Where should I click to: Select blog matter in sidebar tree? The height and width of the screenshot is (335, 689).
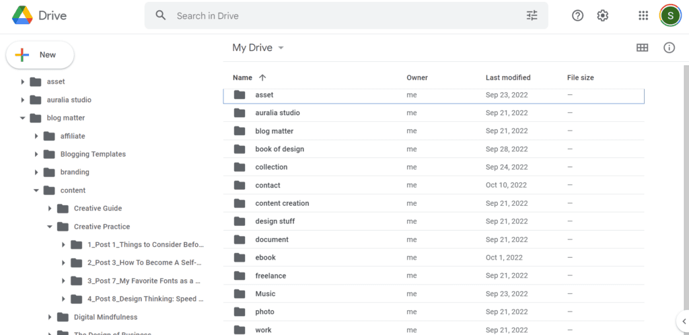[x=66, y=118]
